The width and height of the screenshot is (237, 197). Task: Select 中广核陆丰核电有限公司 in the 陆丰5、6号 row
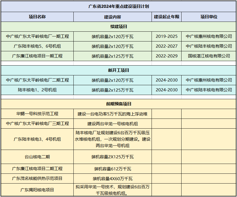point(209,46)
